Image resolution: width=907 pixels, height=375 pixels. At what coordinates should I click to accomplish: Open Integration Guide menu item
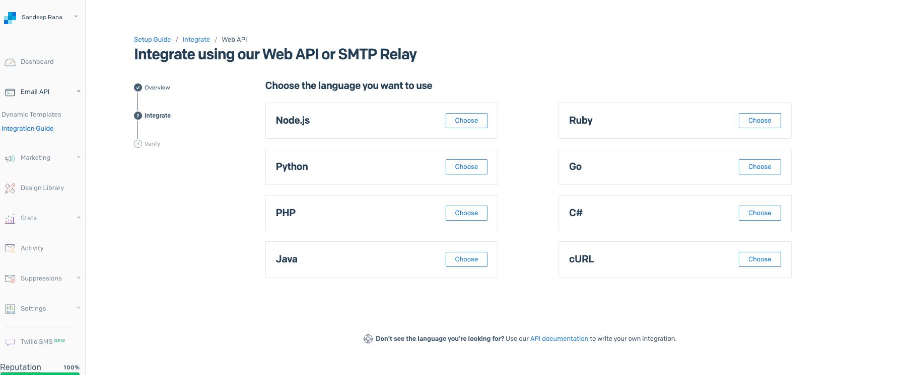28,129
